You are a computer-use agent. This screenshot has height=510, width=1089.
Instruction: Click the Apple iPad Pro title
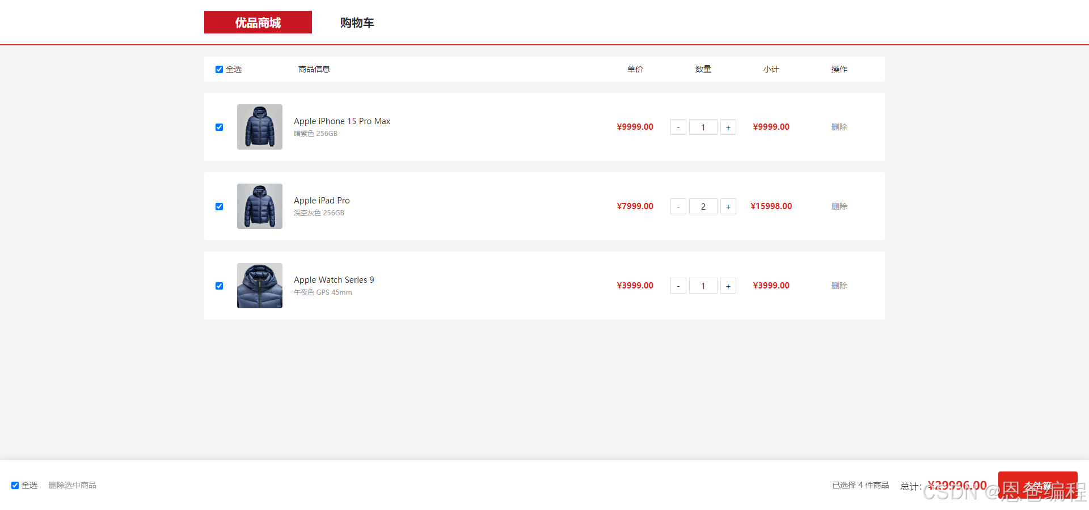click(322, 201)
